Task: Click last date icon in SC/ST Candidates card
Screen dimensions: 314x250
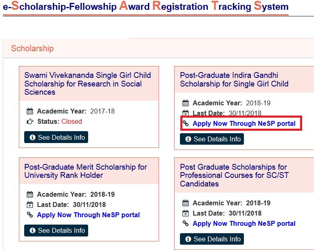Action: tap(185, 214)
